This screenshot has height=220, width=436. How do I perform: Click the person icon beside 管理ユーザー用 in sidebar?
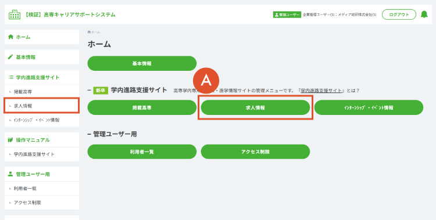click(10, 174)
